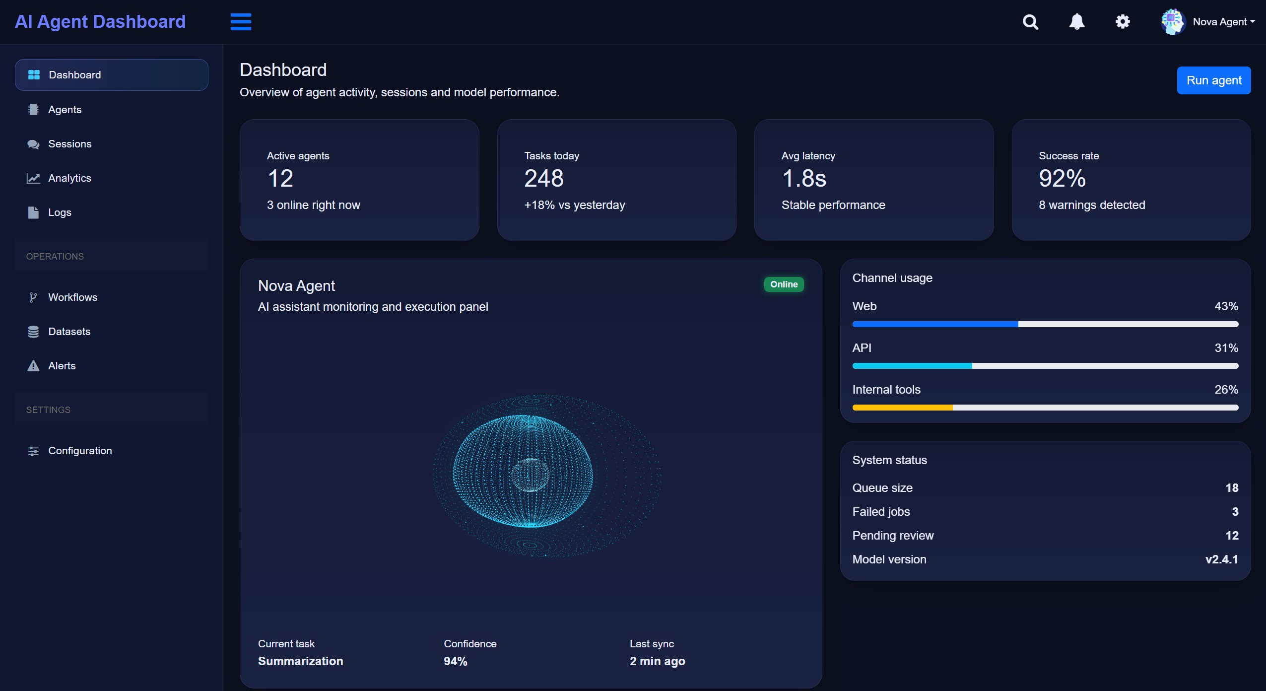
Task: Open the notifications bell
Action: tap(1076, 22)
